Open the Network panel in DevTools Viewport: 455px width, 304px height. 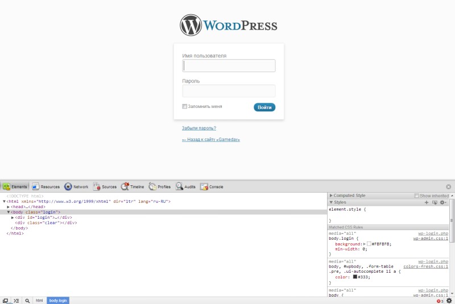76,186
